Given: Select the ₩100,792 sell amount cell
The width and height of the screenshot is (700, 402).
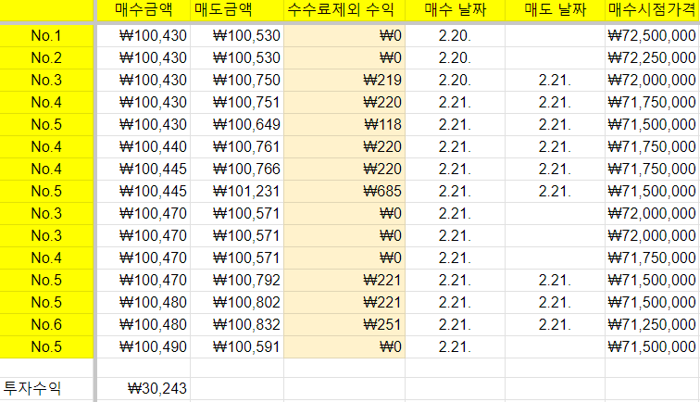Looking at the screenshot, I should pos(237,280).
